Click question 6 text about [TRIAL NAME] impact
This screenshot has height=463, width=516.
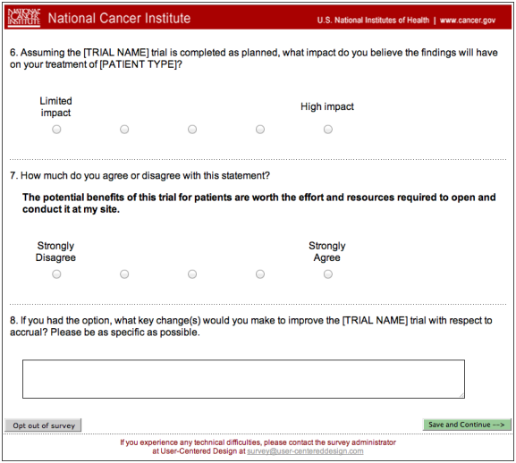click(x=253, y=58)
